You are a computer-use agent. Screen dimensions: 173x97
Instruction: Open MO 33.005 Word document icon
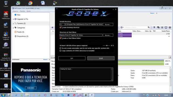click(5, 67)
